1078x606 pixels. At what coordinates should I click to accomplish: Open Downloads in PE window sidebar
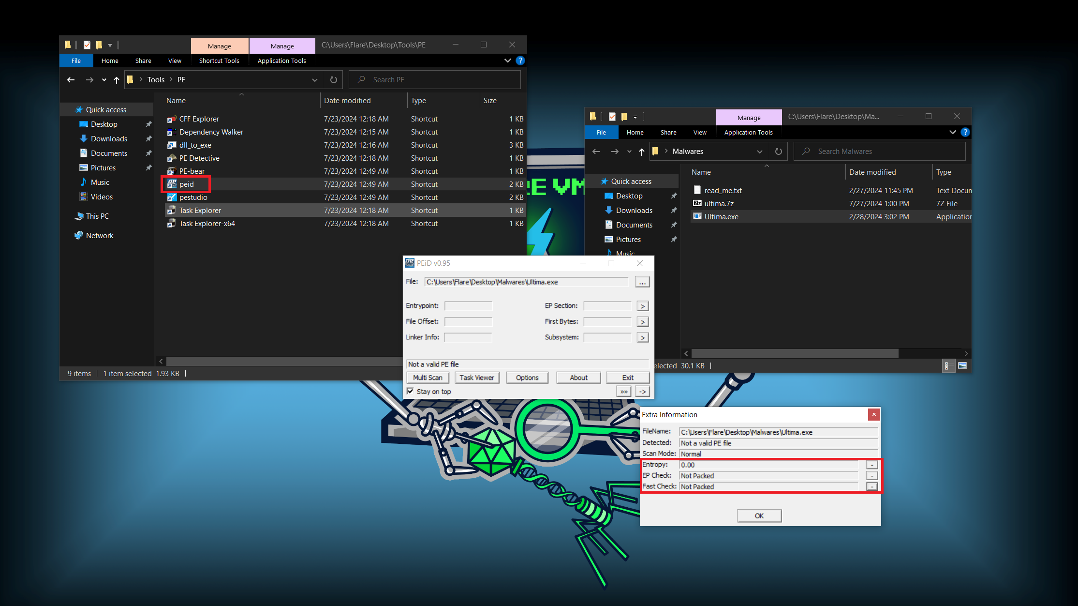[x=109, y=139]
